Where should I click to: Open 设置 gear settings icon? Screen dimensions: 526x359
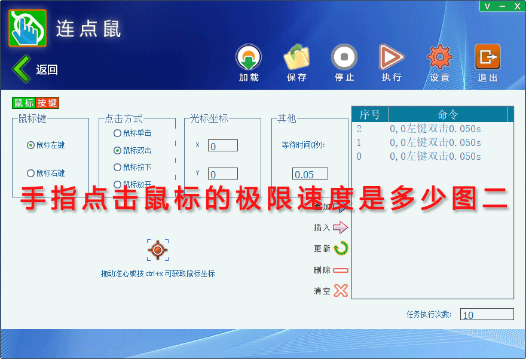439,57
